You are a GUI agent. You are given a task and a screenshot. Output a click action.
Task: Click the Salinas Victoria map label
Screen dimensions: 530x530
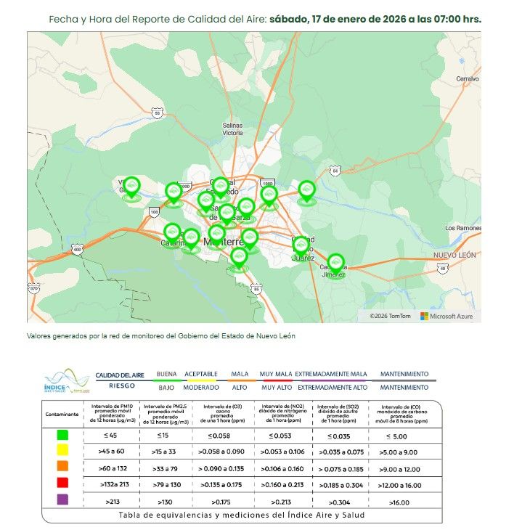[232, 129]
